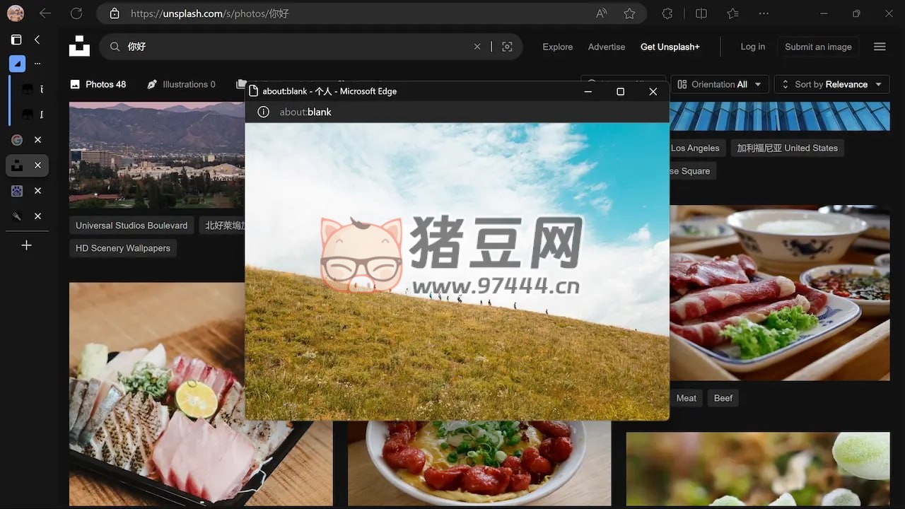The height and width of the screenshot is (509, 905).
Task: Open Edge profile avatar
Action: [15, 13]
